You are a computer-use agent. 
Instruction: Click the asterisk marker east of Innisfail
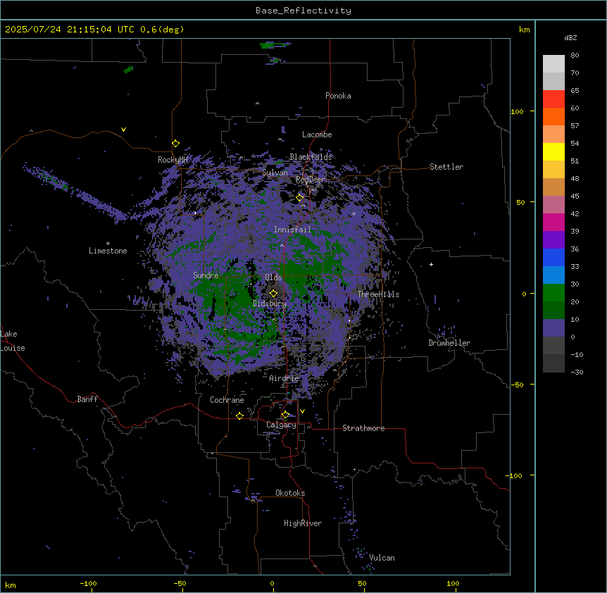pos(353,214)
